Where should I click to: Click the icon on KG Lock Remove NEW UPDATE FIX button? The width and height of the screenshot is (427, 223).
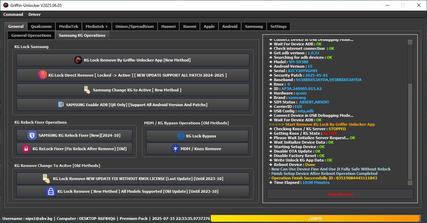(46, 178)
